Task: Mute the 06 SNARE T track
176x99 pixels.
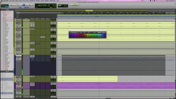Action: pyautogui.click(x=21, y=24)
